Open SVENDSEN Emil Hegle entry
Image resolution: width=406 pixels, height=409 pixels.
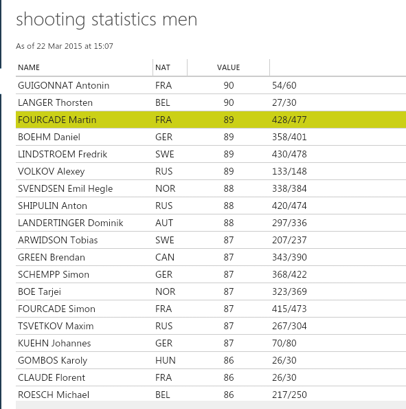coord(211,188)
